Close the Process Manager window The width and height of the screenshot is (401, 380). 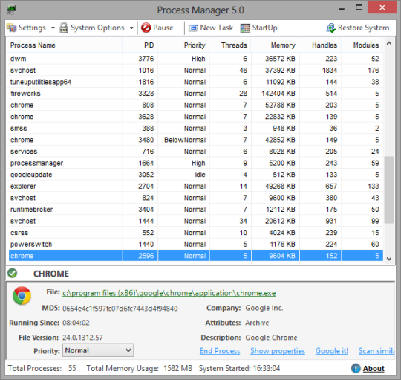click(x=382, y=7)
